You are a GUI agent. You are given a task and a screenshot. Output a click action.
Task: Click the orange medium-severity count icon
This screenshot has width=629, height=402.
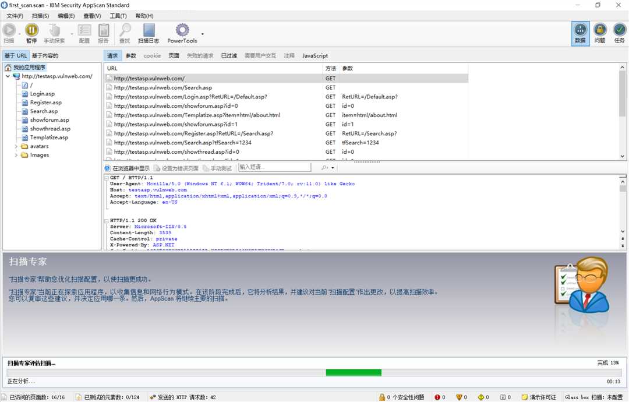point(459,397)
